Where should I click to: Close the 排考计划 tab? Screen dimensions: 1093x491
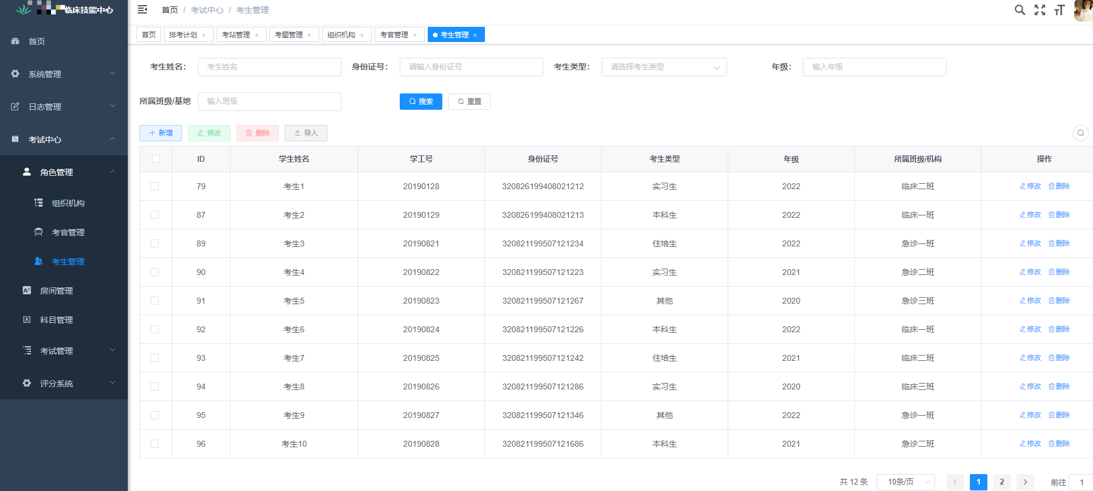point(204,35)
